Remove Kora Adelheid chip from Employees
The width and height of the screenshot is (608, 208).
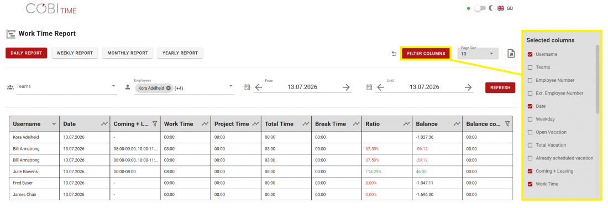point(168,88)
